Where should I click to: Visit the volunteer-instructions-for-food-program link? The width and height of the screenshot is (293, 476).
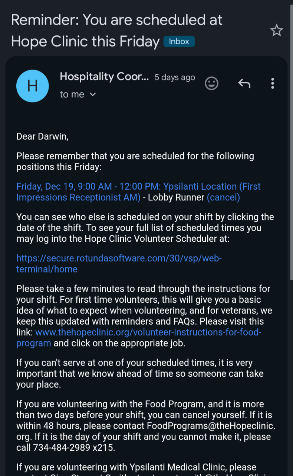[x=148, y=332]
